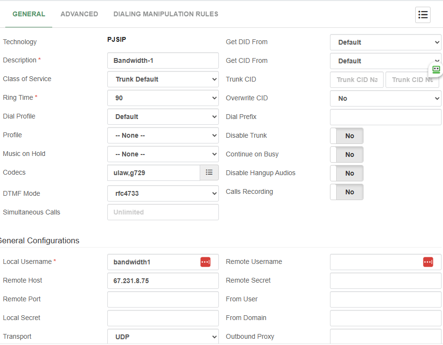Open the Ring Time dropdown
The height and width of the screenshot is (345, 443).
[163, 98]
